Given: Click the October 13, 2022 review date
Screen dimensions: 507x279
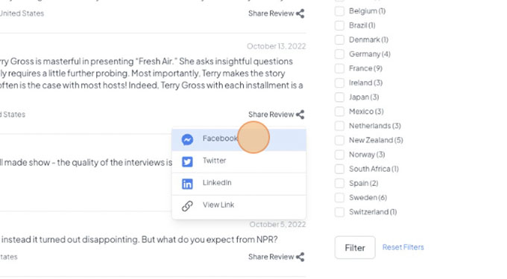Looking at the screenshot, I should point(276,46).
